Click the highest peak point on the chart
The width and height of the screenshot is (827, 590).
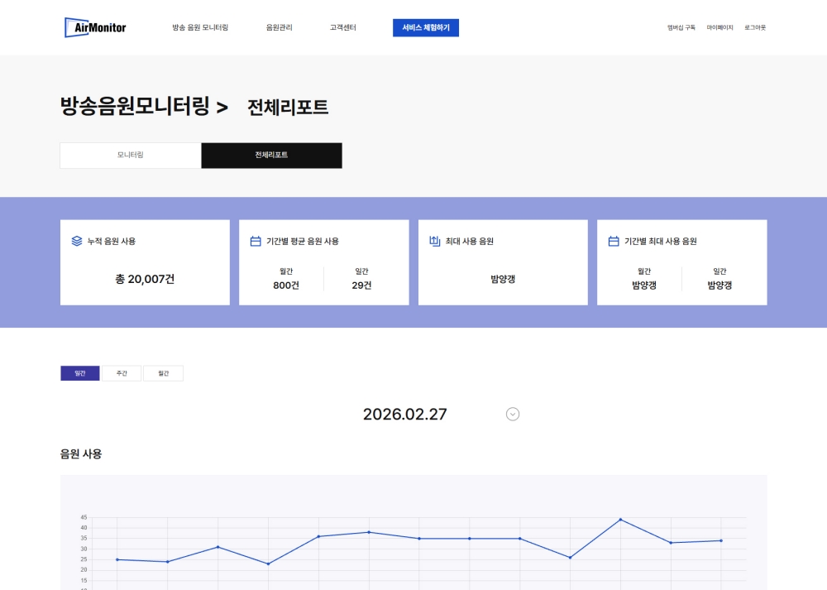point(620,520)
